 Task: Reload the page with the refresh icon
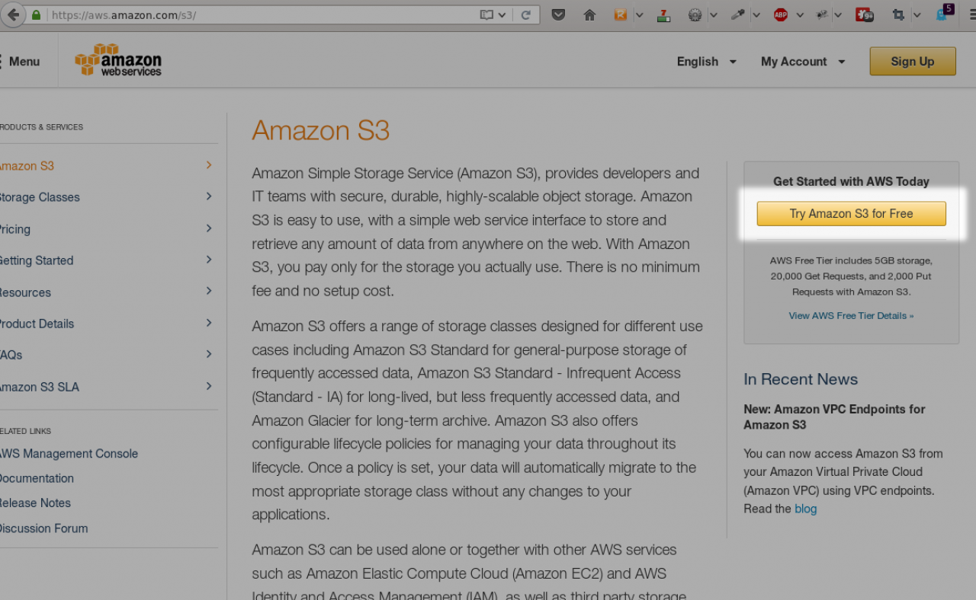coord(525,14)
